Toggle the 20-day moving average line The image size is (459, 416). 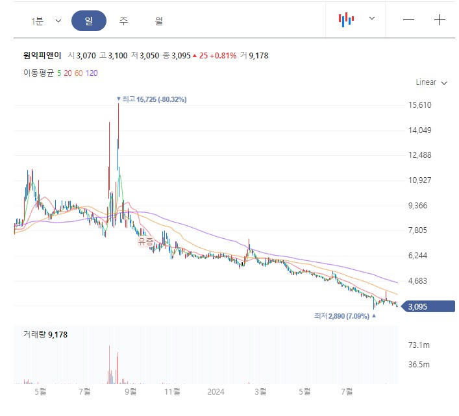[x=68, y=73]
